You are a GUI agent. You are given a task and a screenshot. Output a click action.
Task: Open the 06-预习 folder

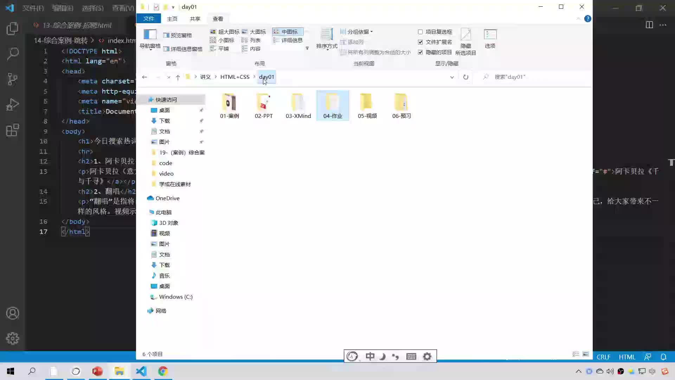pyautogui.click(x=401, y=106)
